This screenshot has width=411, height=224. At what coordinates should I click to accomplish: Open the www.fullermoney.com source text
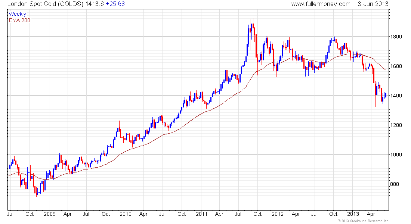pyautogui.click(x=321, y=4)
